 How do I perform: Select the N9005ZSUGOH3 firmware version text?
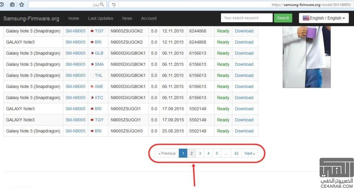coord(127,131)
